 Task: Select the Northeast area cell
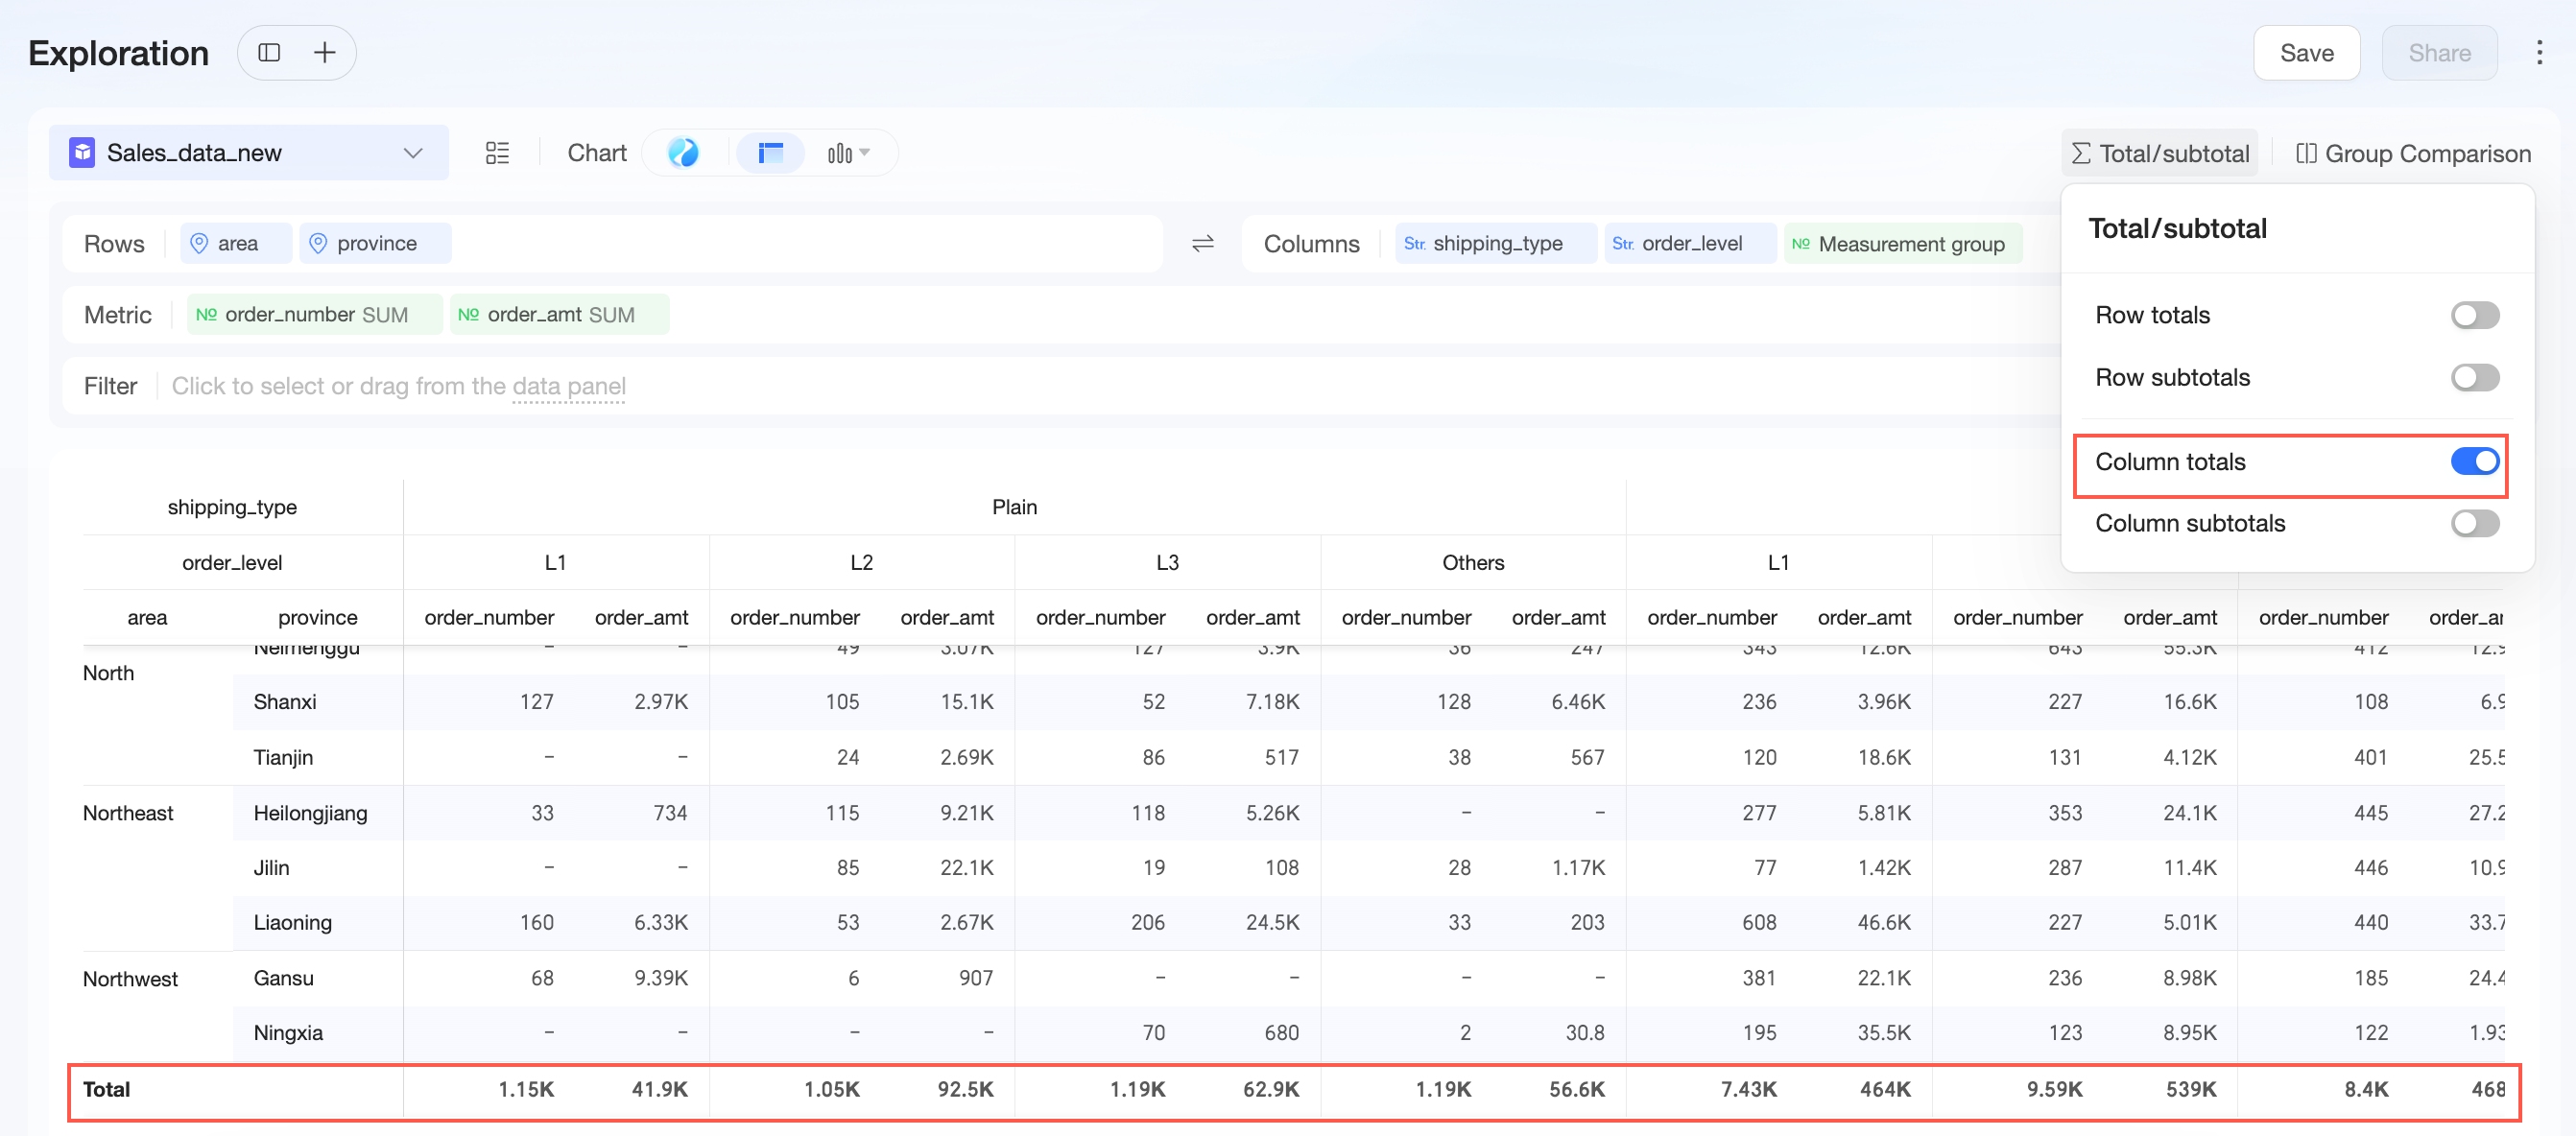128,813
